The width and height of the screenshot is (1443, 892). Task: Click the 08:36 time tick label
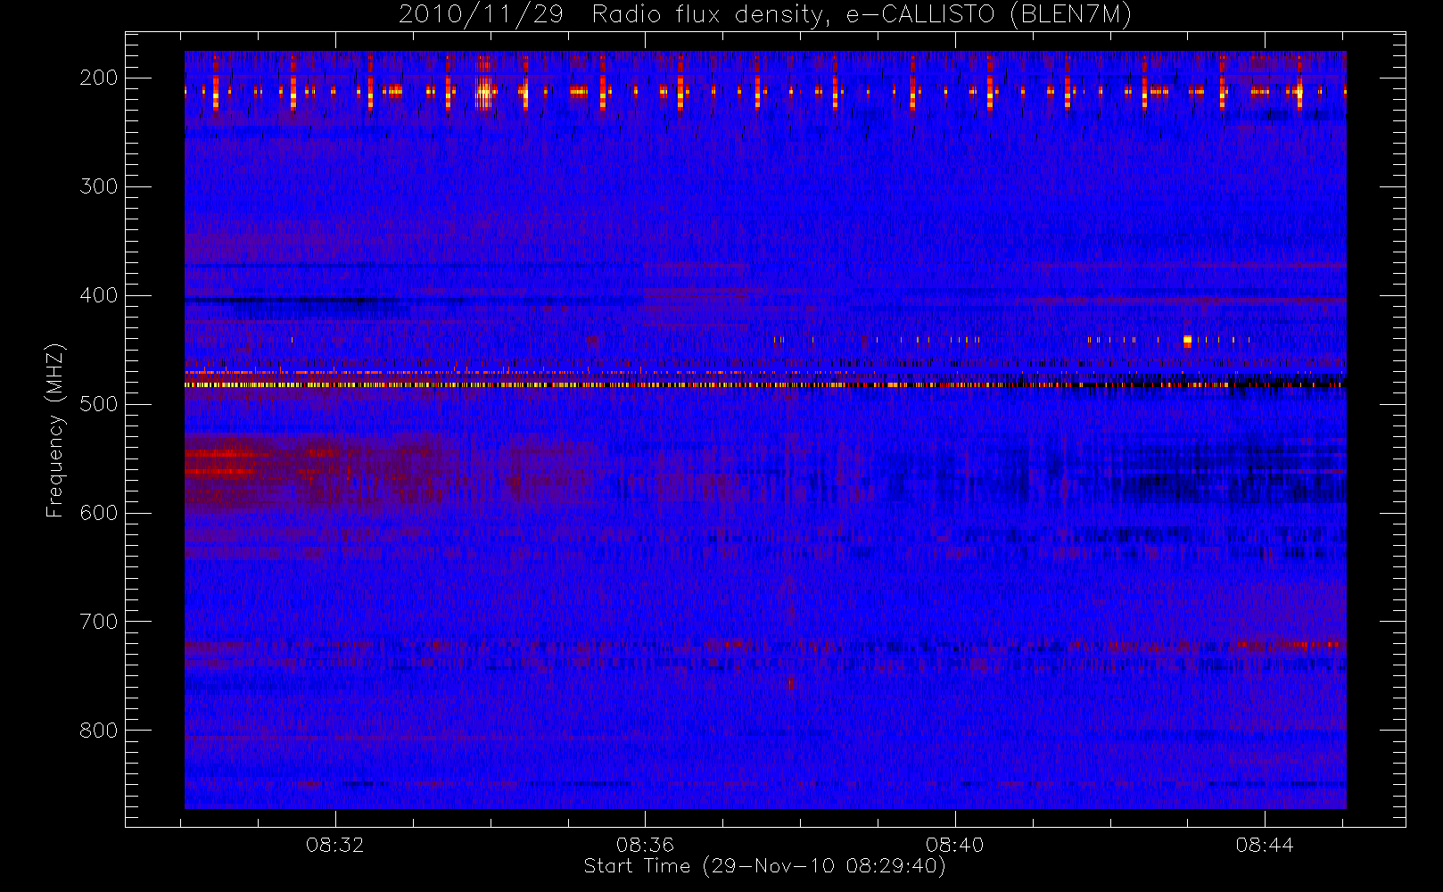645,845
